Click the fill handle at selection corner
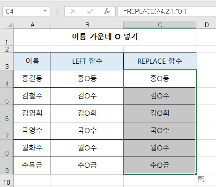216x187 pixels. point(196,174)
